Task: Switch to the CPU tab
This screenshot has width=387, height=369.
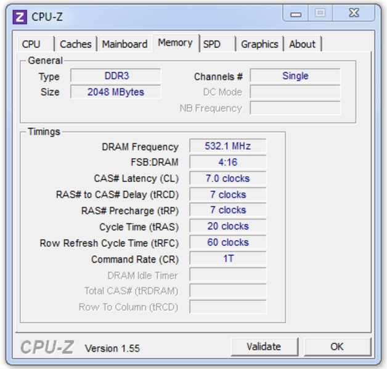Action: tap(36, 44)
